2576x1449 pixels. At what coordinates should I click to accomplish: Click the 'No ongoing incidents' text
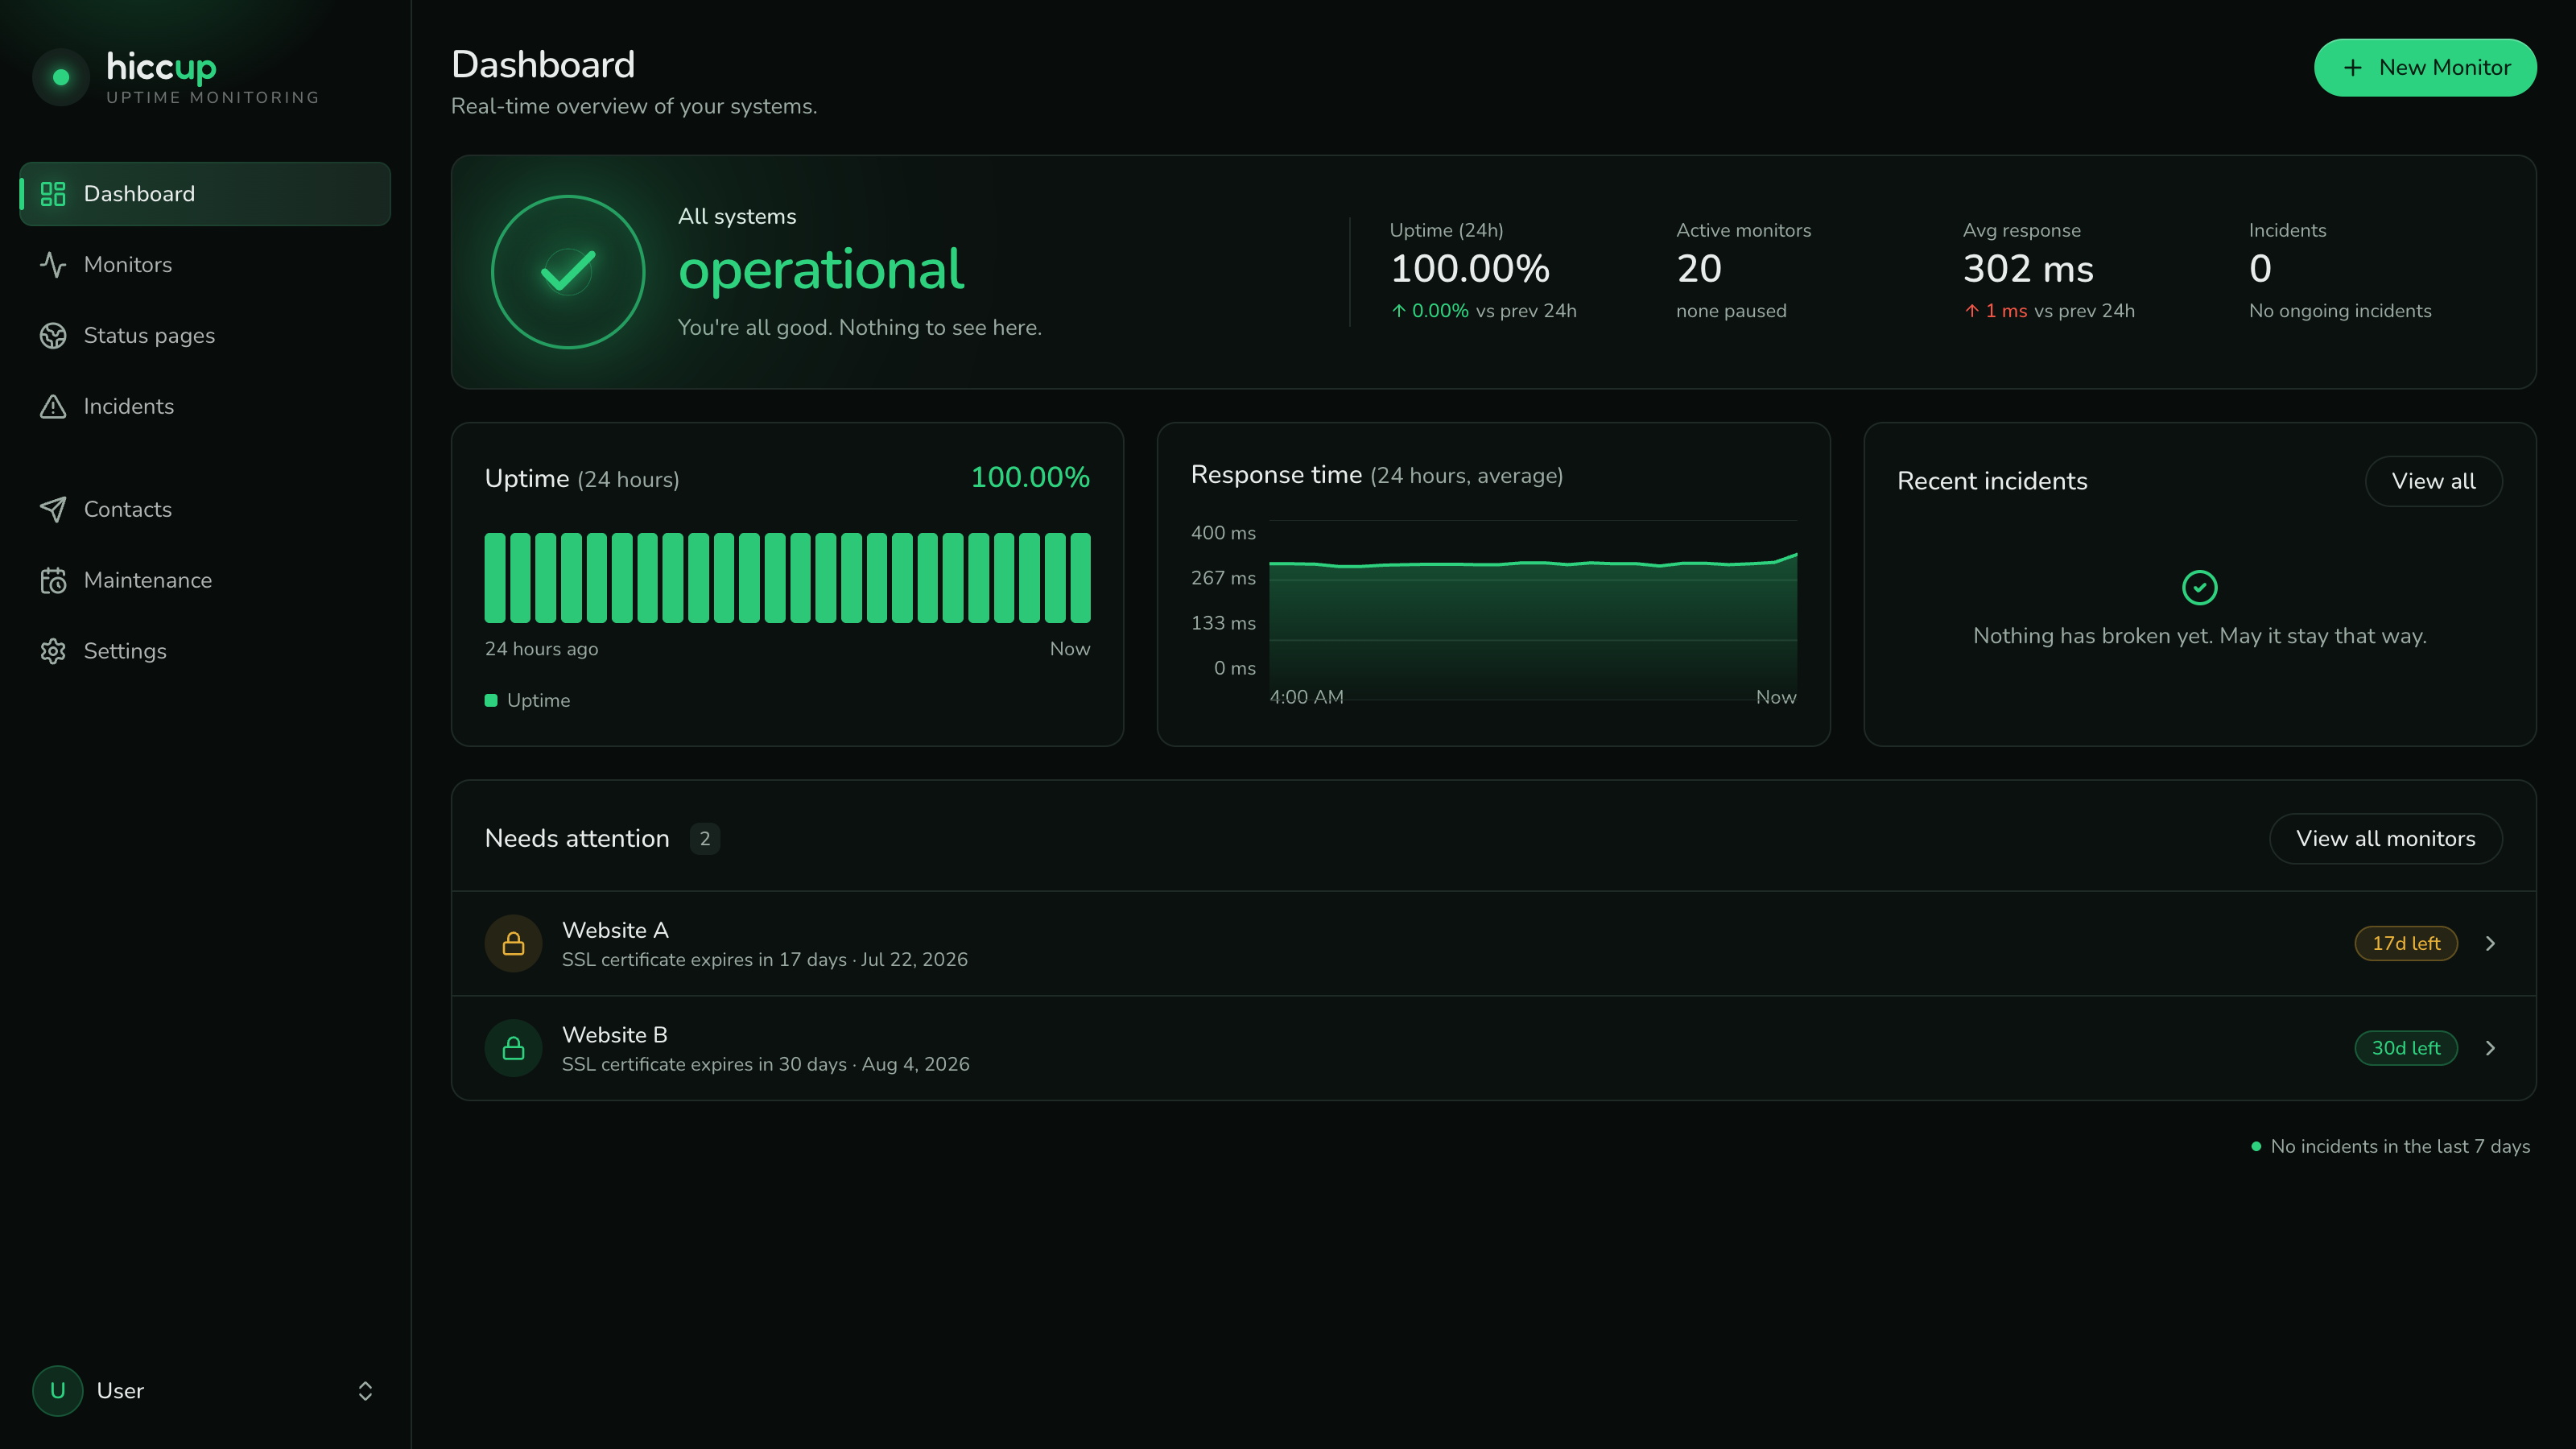point(2340,311)
